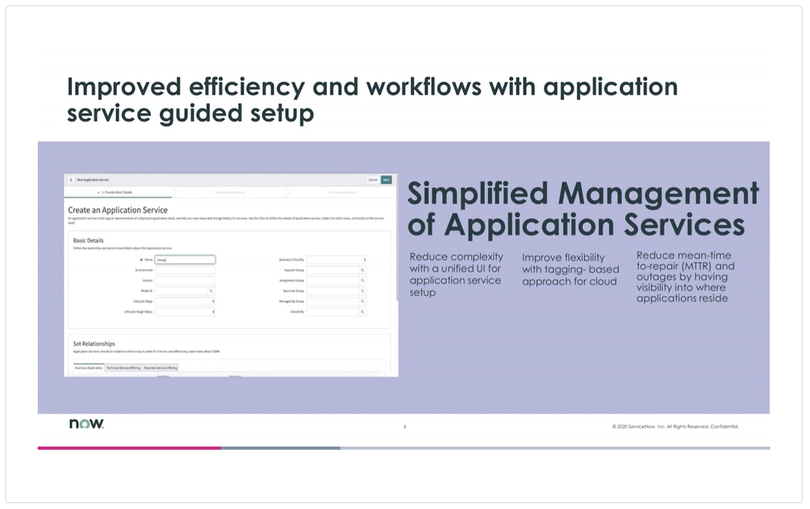Open the Assignment Group lookup magnifier icon
The height and width of the screenshot is (509, 810).
pos(363,280)
